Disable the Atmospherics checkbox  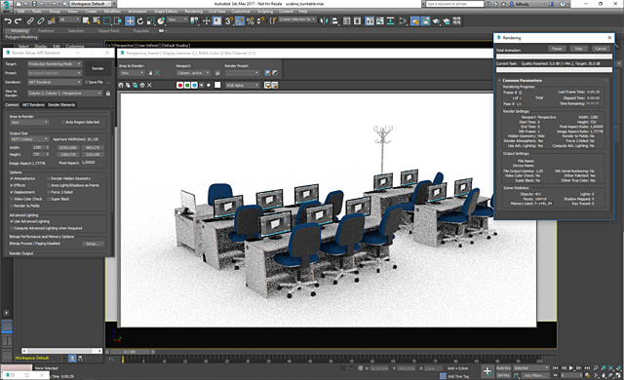coord(12,178)
